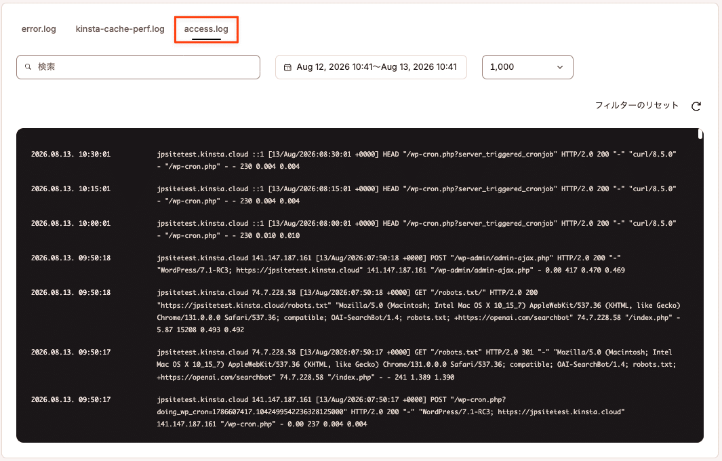Click the chevron of the 1,000 dropdown
This screenshot has width=722, height=461.
pyautogui.click(x=560, y=67)
